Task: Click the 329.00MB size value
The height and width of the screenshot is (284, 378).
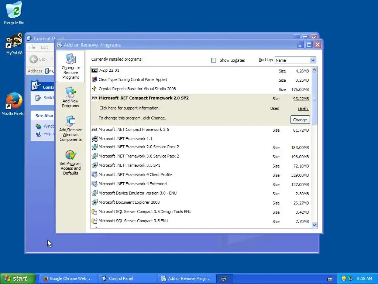Action: tap(300, 175)
